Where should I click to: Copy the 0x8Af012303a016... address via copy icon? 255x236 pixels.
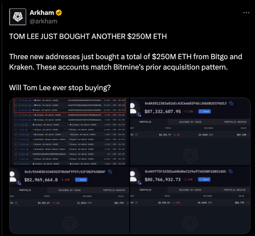[x=231, y=103]
